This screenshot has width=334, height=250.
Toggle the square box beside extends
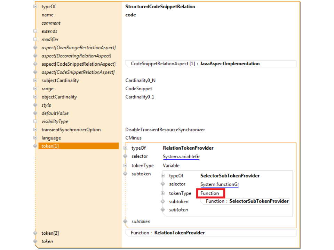pos(35,31)
